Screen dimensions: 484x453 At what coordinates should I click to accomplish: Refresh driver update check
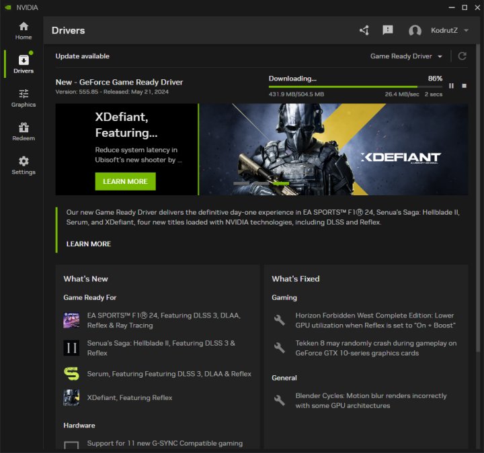(x=462, y=56)
